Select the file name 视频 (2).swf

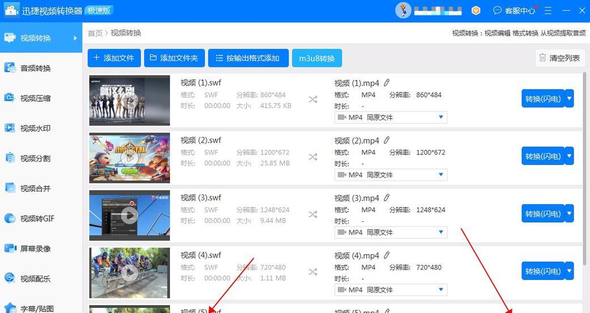pos(201,140)
